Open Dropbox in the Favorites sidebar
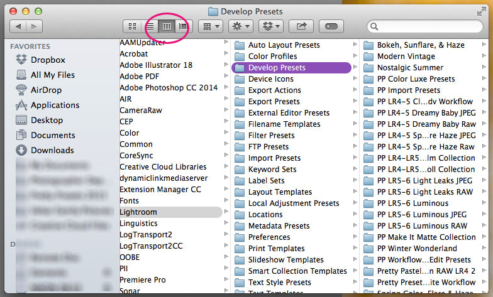Viewport: 493px width, 297px height. [x=48, y=60]
